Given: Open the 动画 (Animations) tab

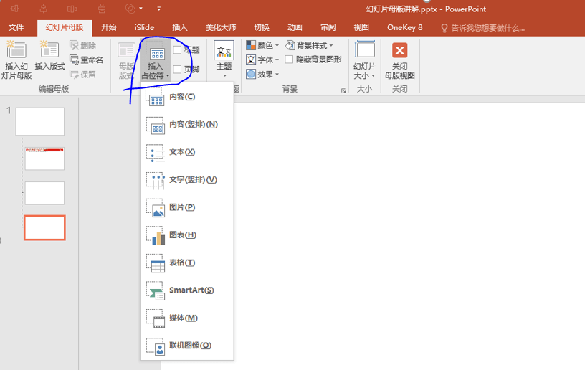Looking at the screenshot, I should (x=295, y=27).
